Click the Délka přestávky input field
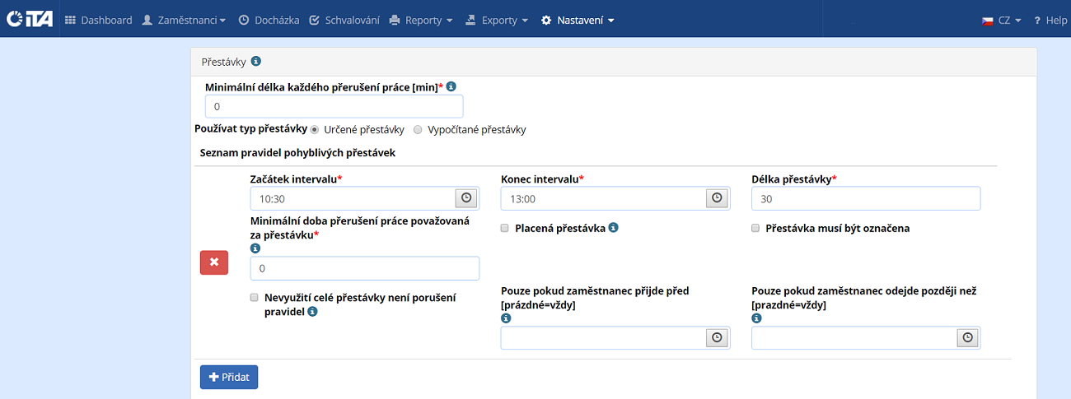The image size is (1071, 399). pyautogui.click(x=865, y=198)
